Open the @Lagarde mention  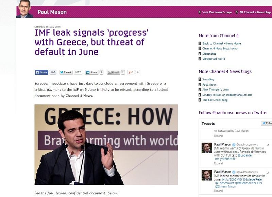coord(244,155)
